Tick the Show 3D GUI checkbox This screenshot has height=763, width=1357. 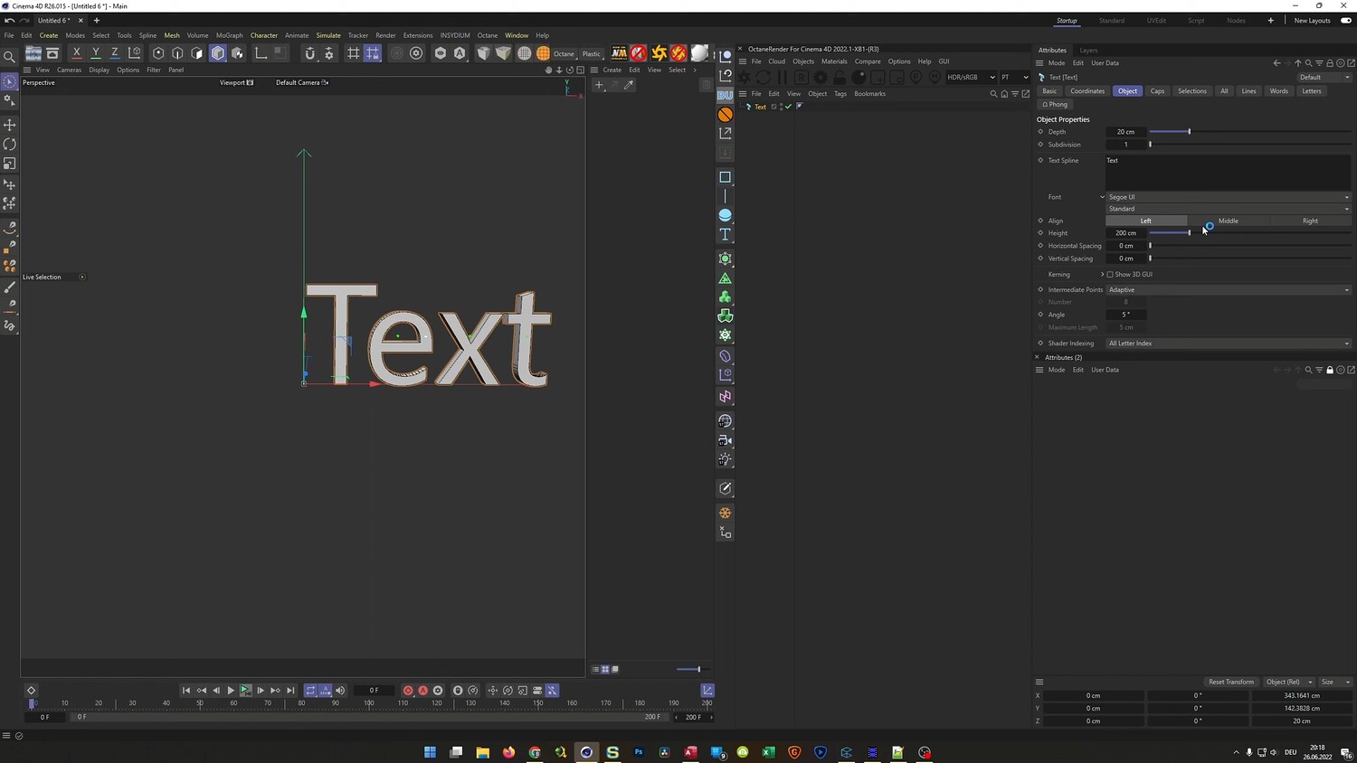(1110, 275)
